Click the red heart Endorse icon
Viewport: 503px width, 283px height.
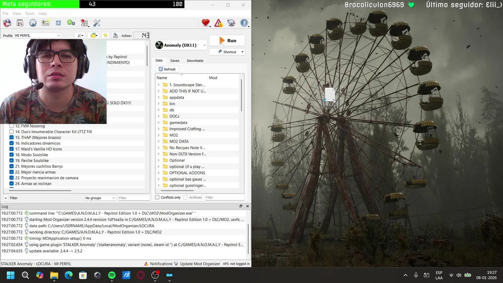tap(206, 23)
